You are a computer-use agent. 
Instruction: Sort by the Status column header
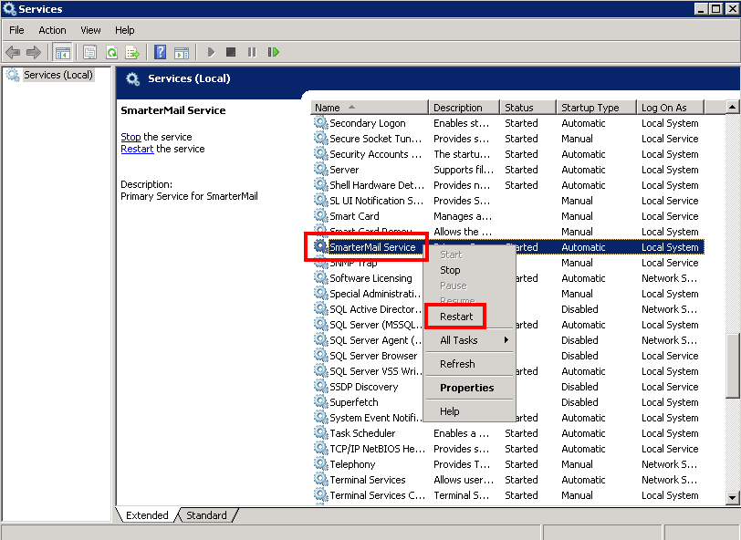[528, 108]
